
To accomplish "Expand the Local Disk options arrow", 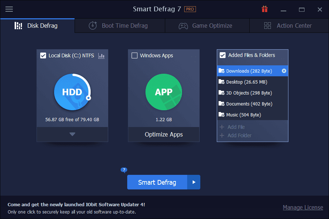I will click(72, 134).
